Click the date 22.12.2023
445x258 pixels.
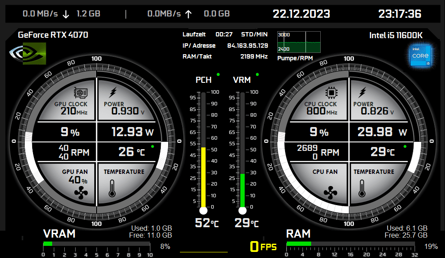(x=302, y=14)
